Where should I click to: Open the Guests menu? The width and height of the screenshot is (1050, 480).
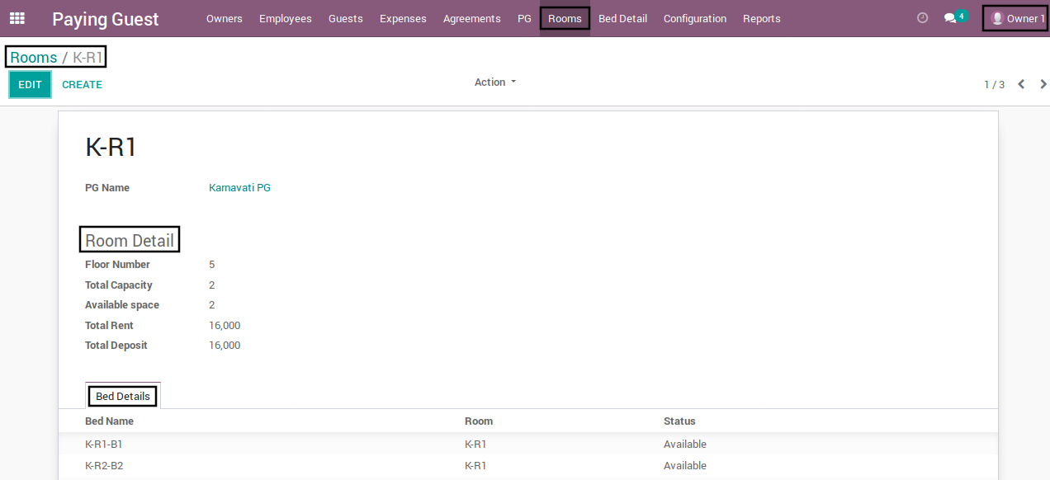(x=346, y=18)
